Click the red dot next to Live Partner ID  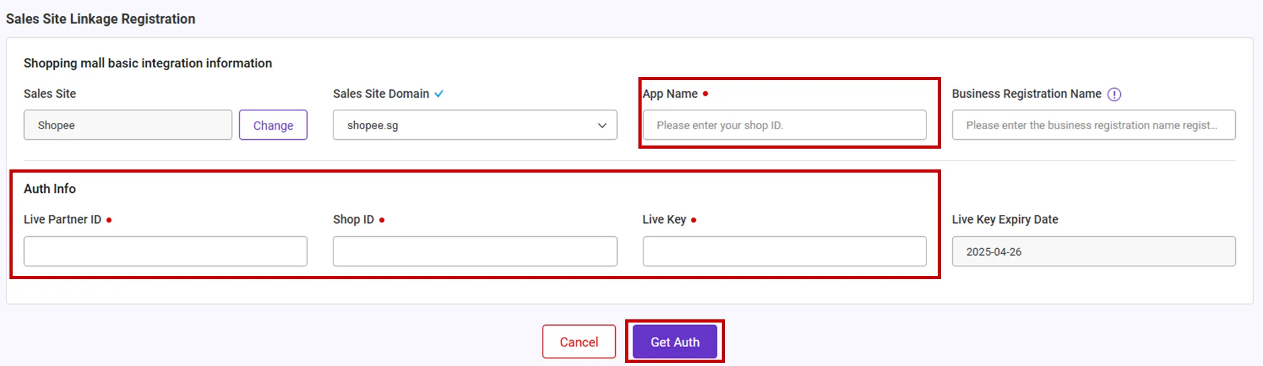point(109,220)
